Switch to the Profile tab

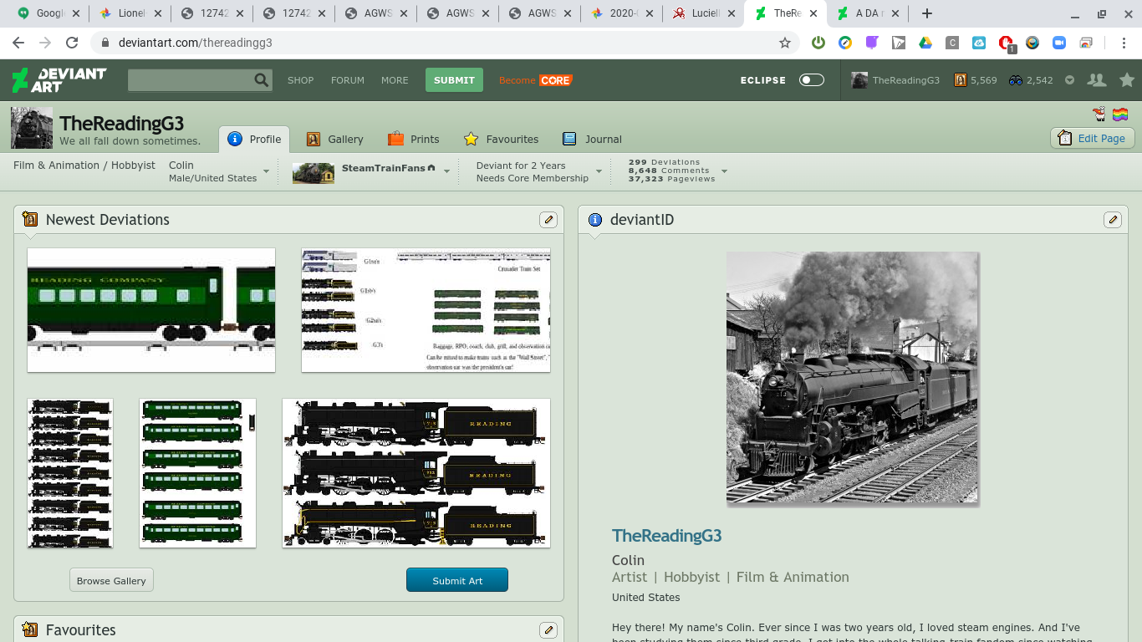tap(254, 140)
